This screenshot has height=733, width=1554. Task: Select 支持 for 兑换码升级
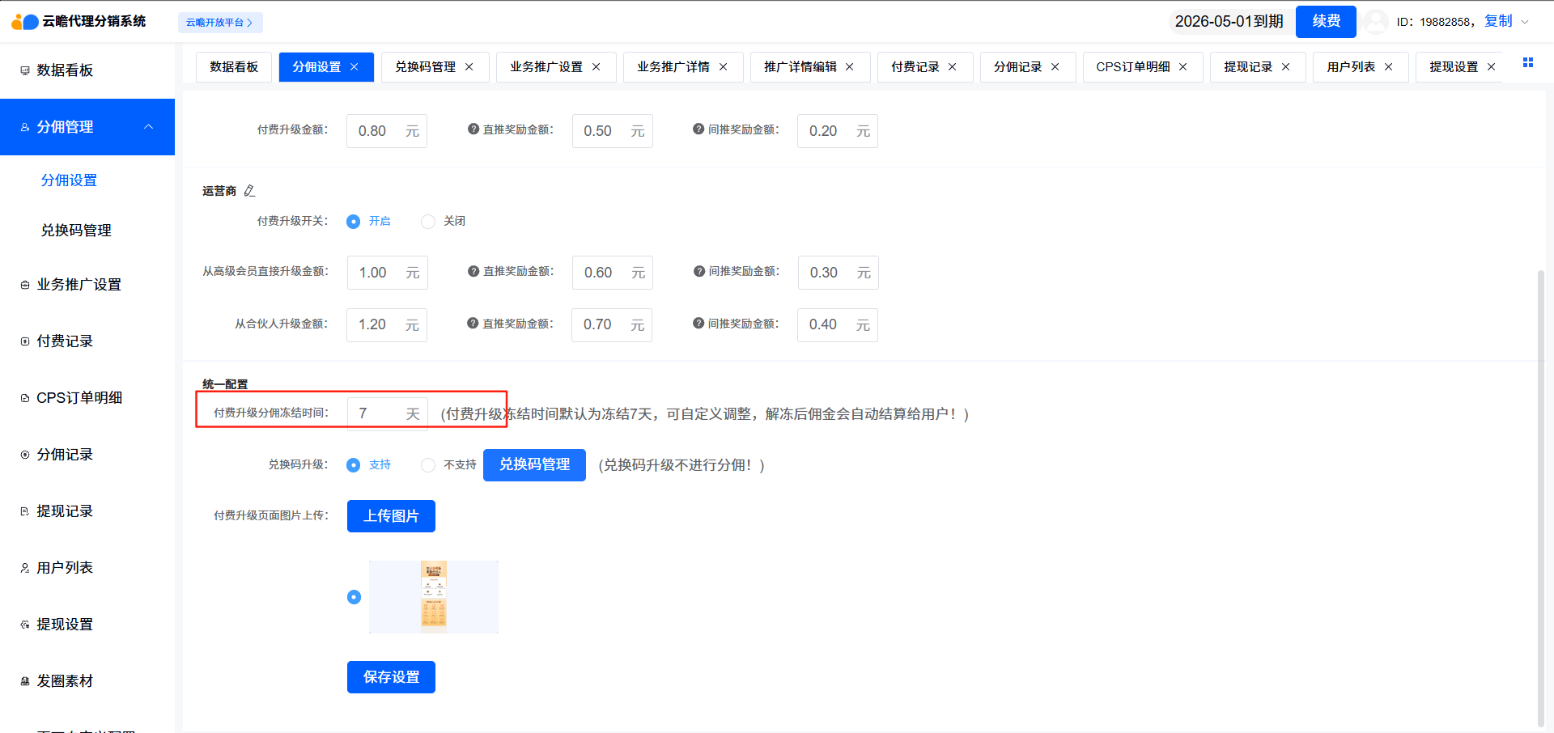pos(354,465)
